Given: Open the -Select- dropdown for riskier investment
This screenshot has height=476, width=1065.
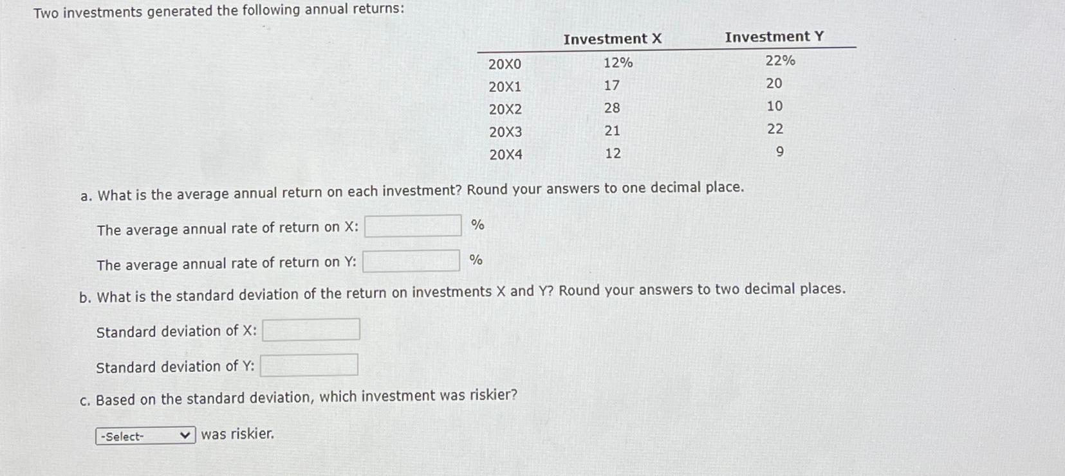Looking at the screenshot, I should coord(142,436).
